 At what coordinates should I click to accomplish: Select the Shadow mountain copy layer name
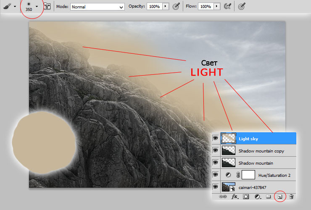click(261, 151)
